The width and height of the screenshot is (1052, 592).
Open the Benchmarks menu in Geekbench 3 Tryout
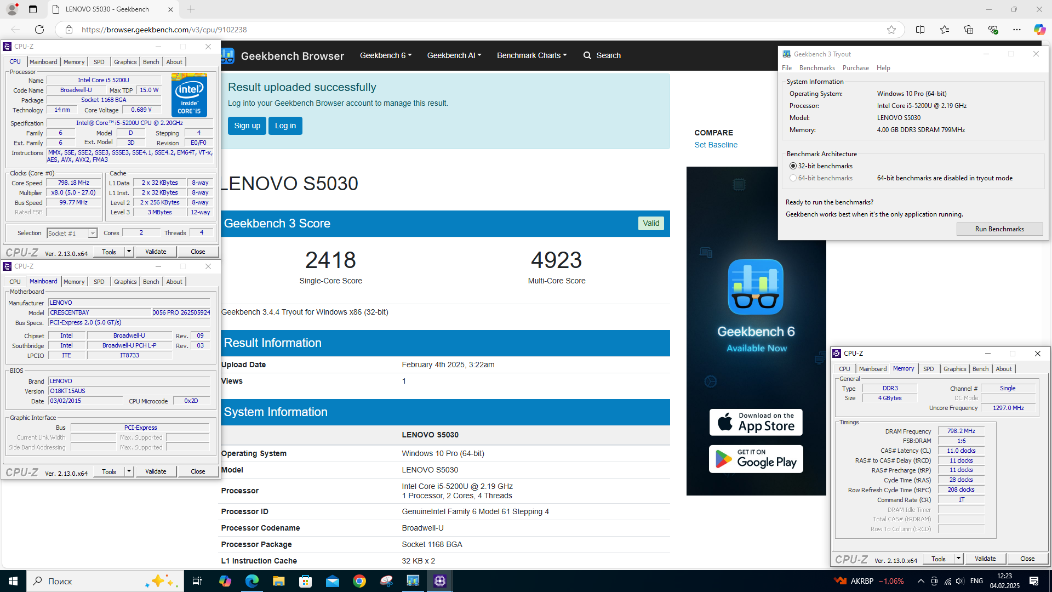(817, 68)
